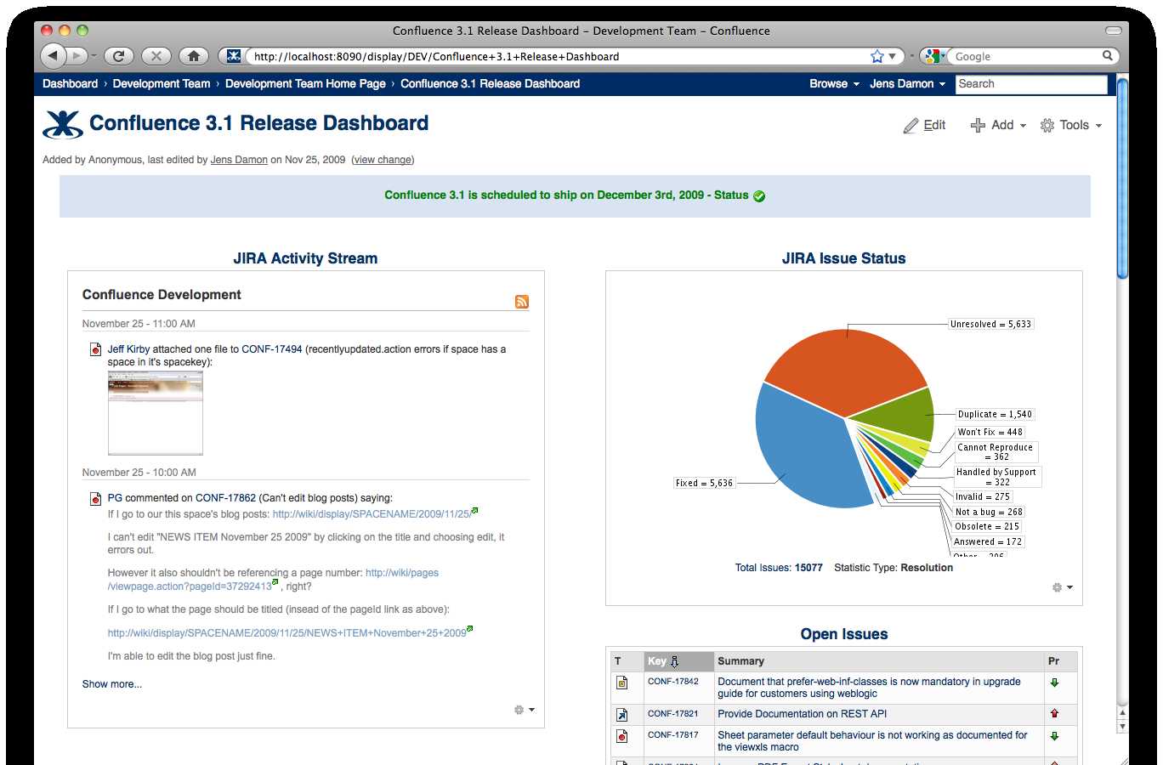Click the browser reload button

pyautogui.click(x=118, y=56)
